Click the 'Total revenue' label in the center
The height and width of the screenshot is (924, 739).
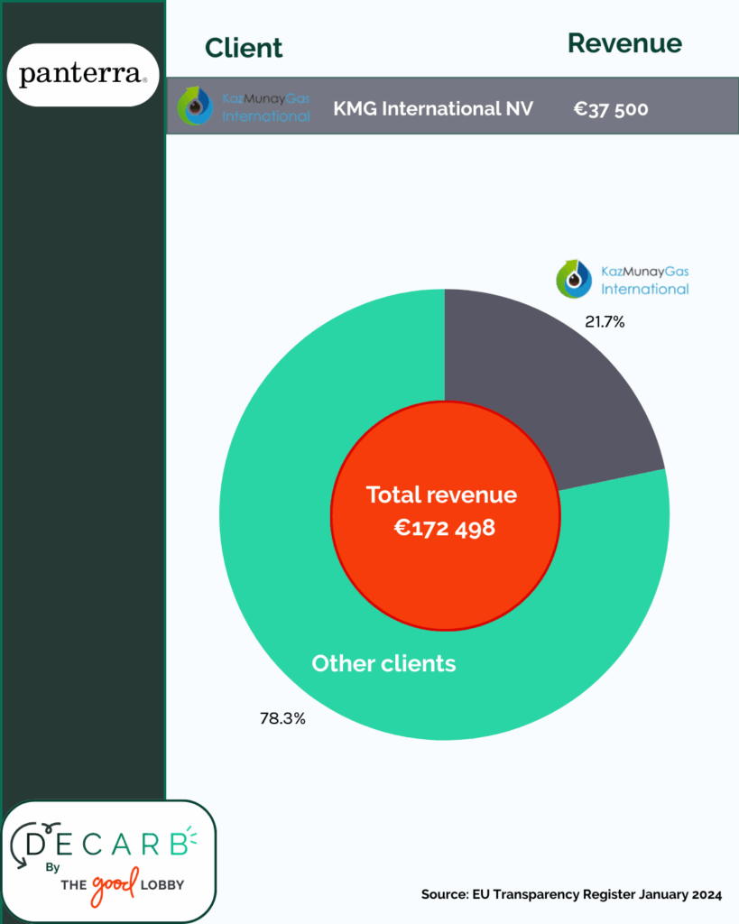(x=441, y=495)
